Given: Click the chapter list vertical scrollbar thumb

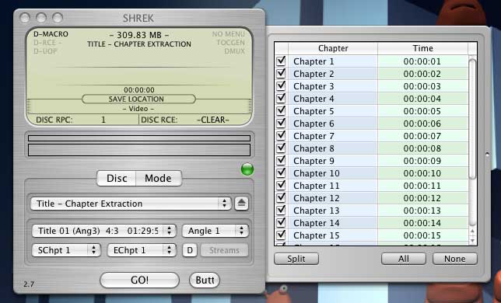Looking at the screenshot, I should [x=472, y=119].
